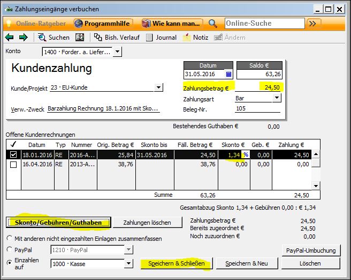The width and height of the screenshot is (351, 280).
Task: Click the Typ column header
Action: 61,145
